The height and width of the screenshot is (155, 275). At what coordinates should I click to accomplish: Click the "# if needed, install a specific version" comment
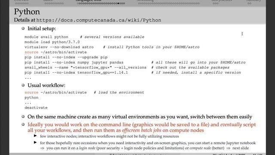coord(196,73)
